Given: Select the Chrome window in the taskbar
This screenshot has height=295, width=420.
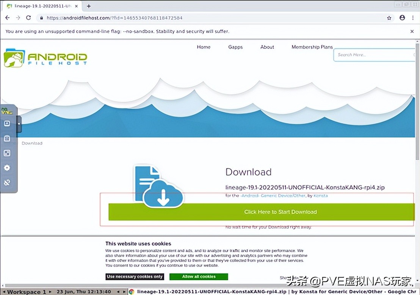Looking at the screenshot, I should coord(273,292).
